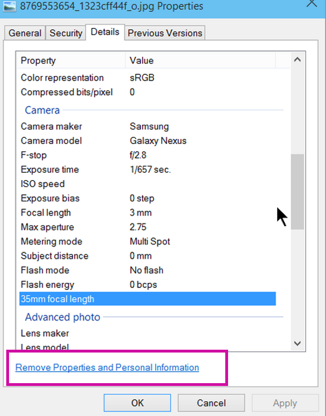This screenshot has width=326, height=416.
Task: Click the image file icon in title bar
Action: tap(10, 5)
